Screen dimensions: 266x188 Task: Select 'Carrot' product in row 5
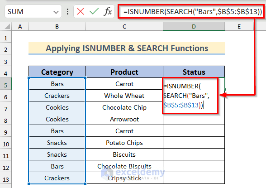[124, 84]
